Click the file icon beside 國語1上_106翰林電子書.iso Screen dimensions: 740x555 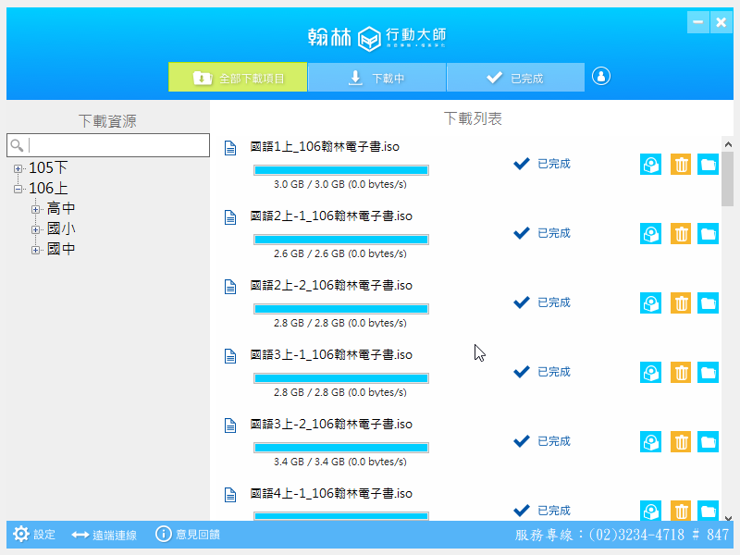point(230,148)
